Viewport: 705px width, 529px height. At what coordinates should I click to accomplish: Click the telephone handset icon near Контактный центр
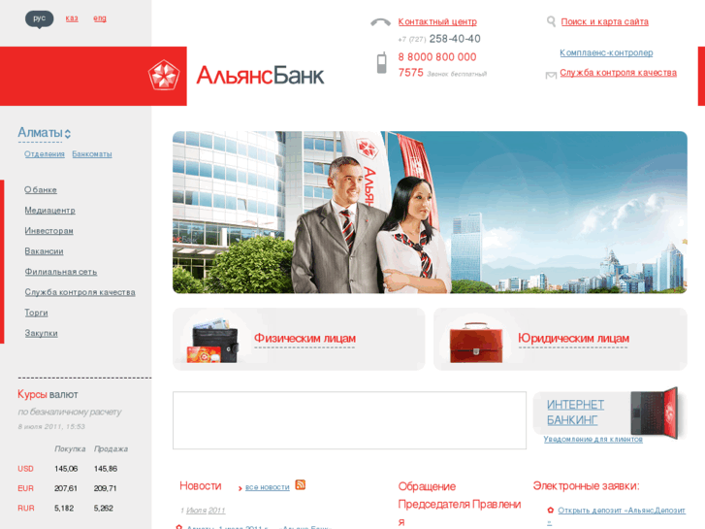(x=380, y=22)
